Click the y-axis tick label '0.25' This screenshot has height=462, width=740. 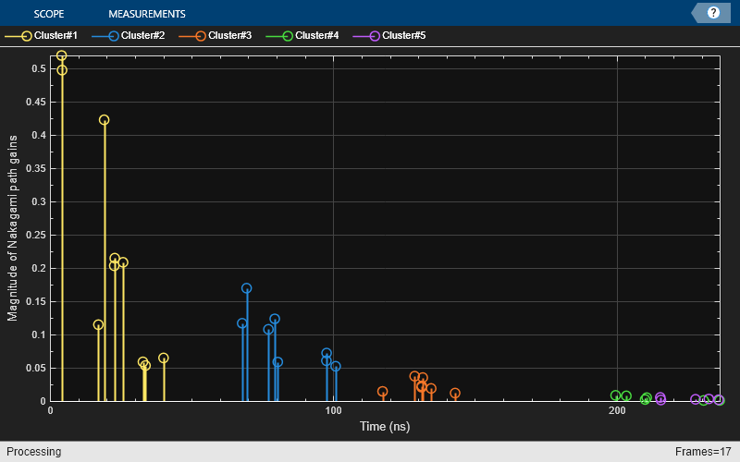(x=36, y=236)
